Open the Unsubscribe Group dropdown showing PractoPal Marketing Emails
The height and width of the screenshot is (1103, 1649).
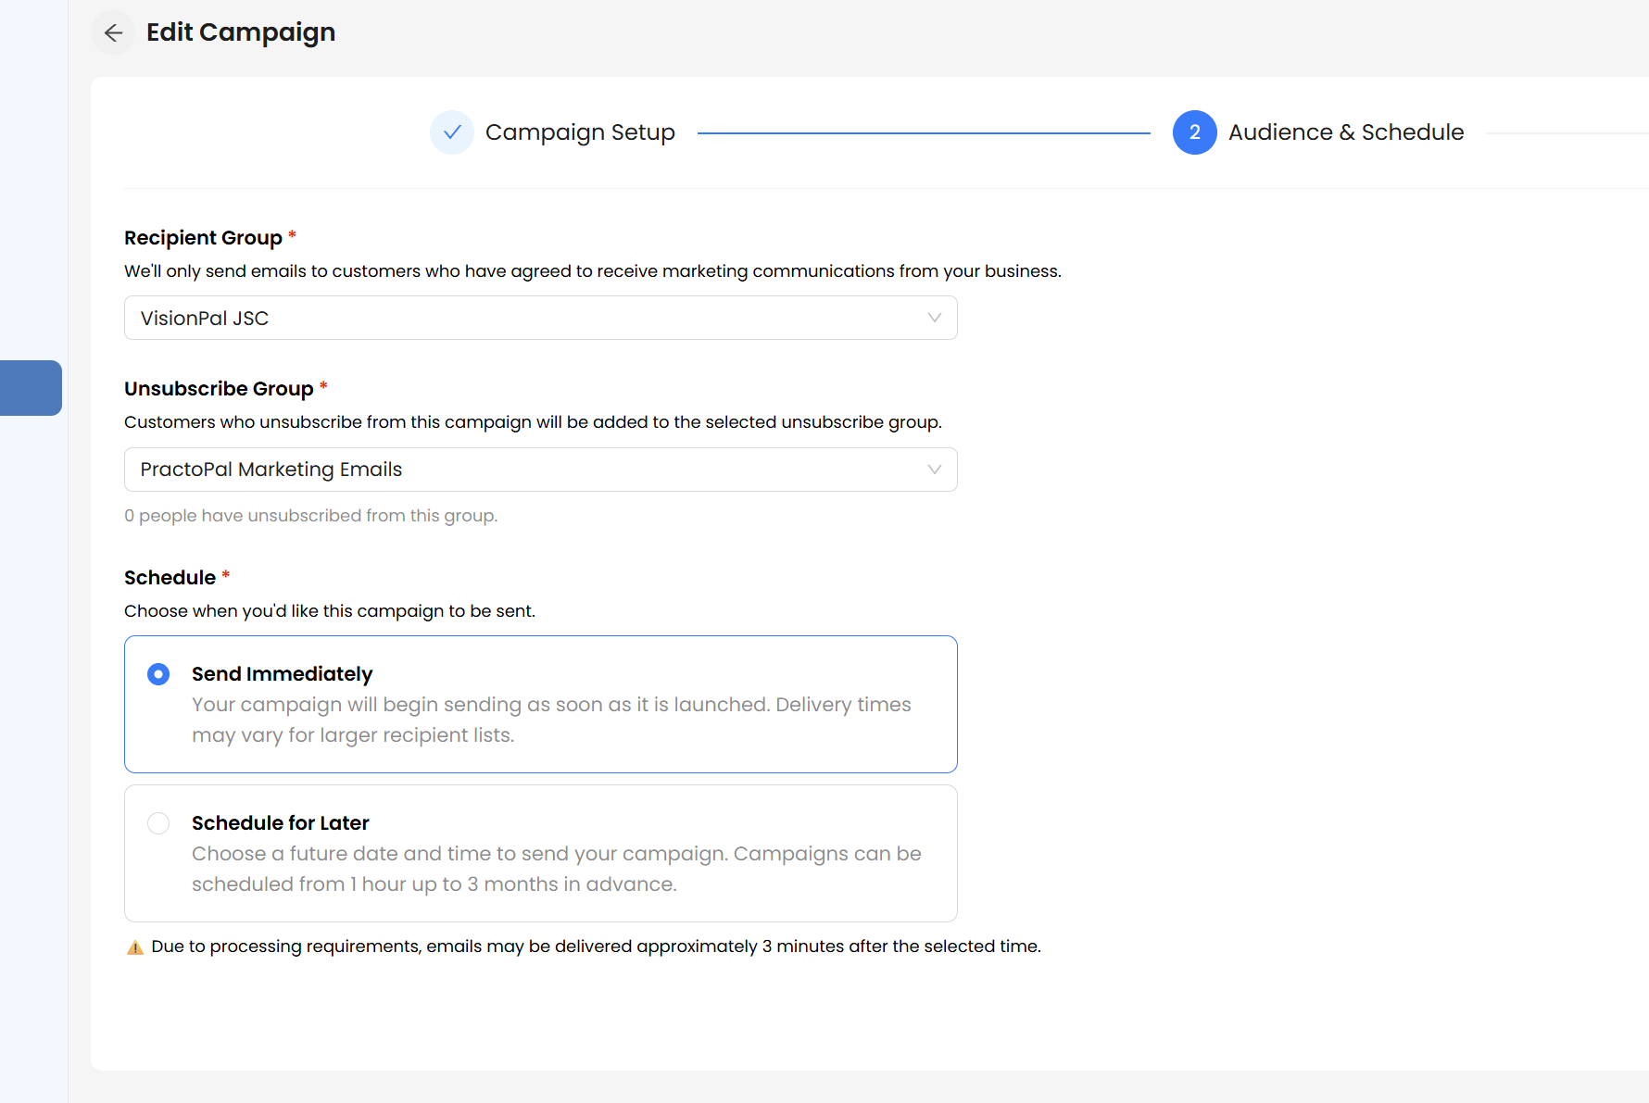tap(541, 470)
